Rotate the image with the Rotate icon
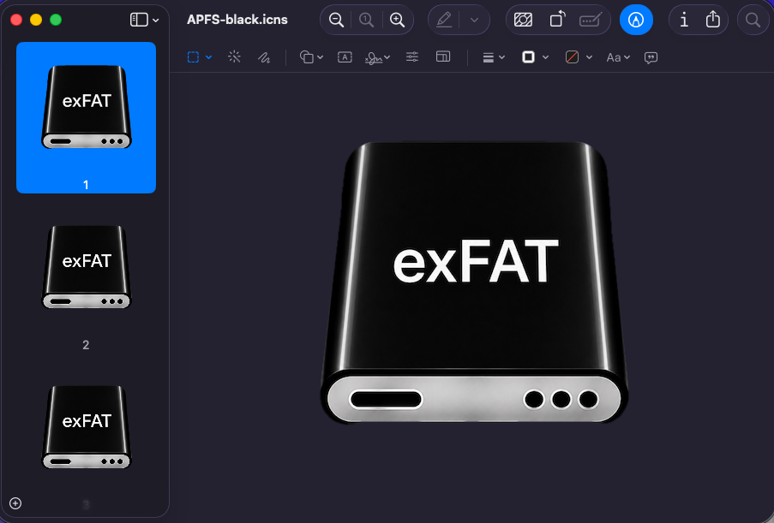This screenshot has height=523, width=774. click(x=557, y=20)
